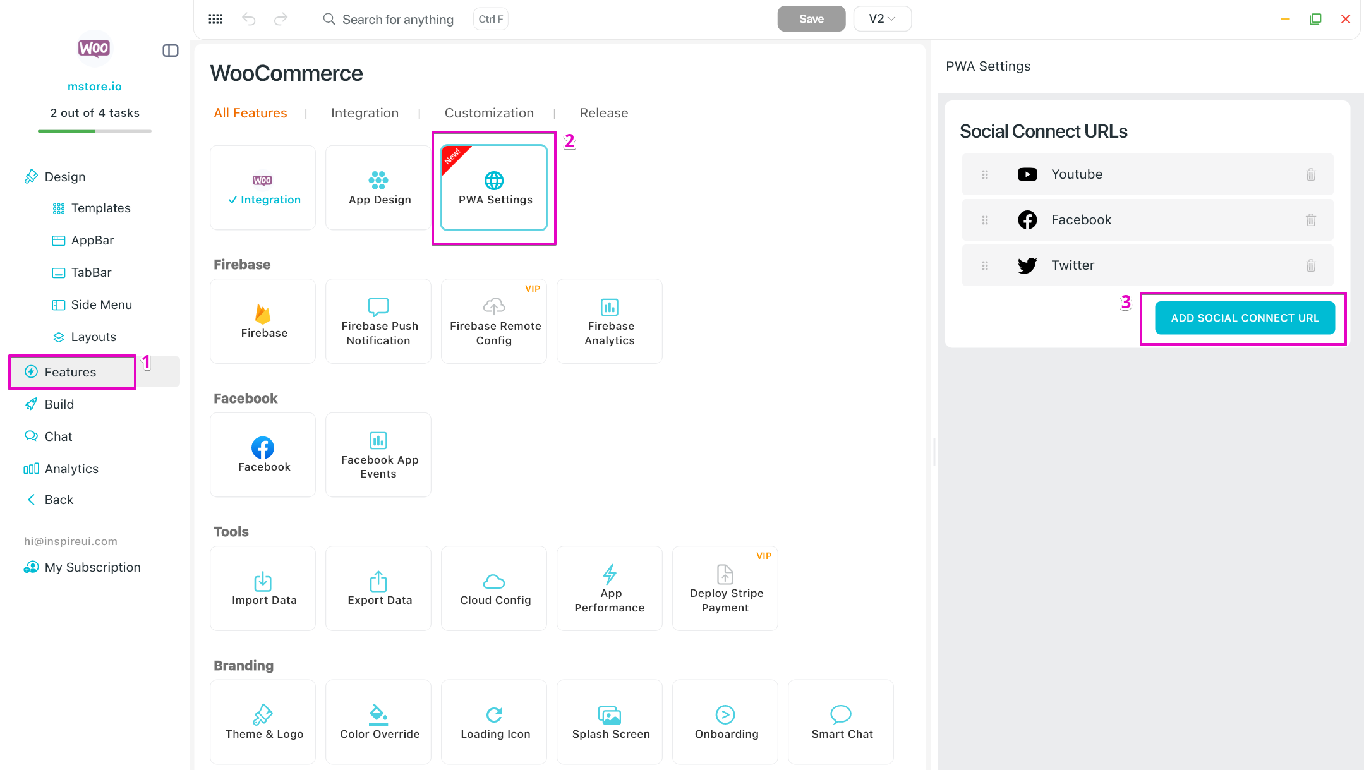This screenshot has height=770, width=1364.
Task: Open the Design section in sidebar
Action: coord(64,177)
